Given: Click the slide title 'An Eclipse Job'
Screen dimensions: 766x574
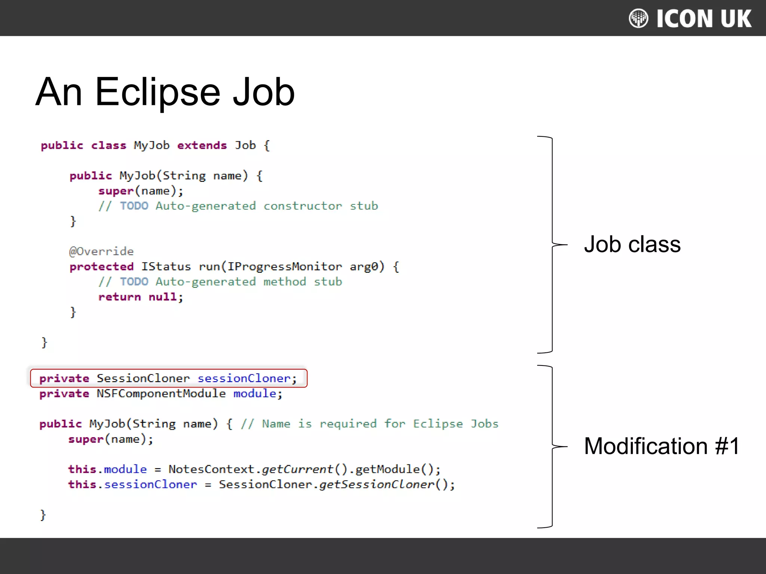Looking at the screenshot, I should pos(165,92).
